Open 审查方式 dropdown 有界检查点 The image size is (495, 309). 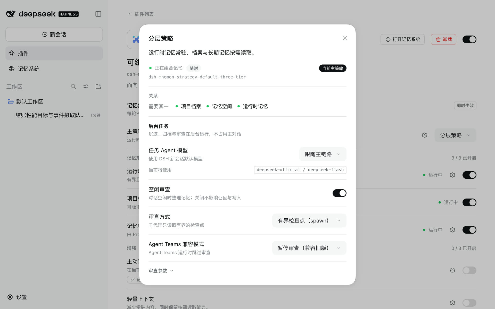(309, 221)
